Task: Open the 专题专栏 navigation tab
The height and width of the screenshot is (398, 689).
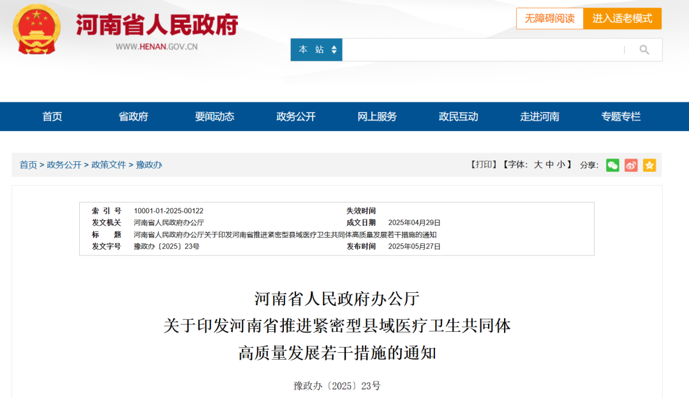Action: (621, 117)
